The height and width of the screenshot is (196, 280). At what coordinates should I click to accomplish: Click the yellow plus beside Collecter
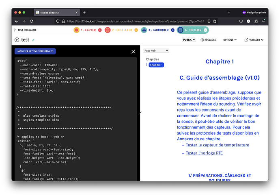pos(136,30)
